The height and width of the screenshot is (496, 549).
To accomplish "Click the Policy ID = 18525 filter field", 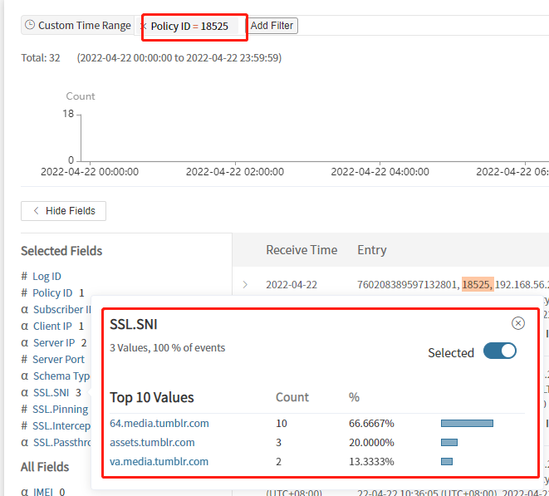I will 191,26.
